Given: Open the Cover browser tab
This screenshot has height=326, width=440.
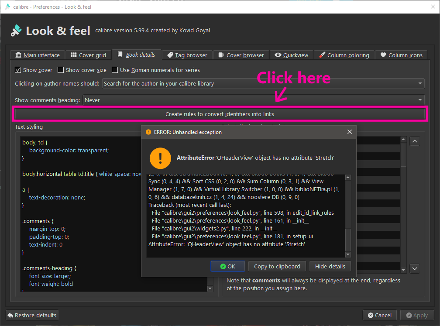Looking at the screenshot, I should 241,55.
